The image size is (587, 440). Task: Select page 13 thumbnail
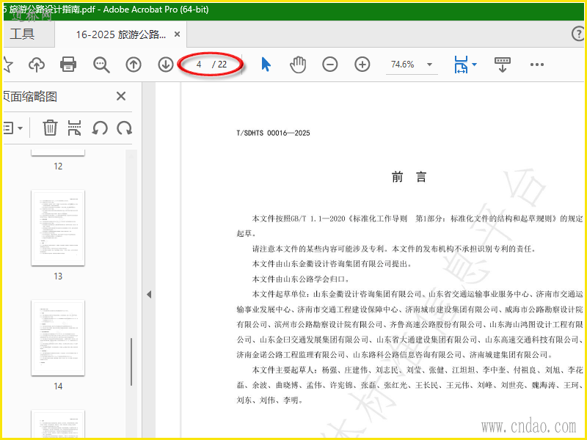[x=58, y=228]
